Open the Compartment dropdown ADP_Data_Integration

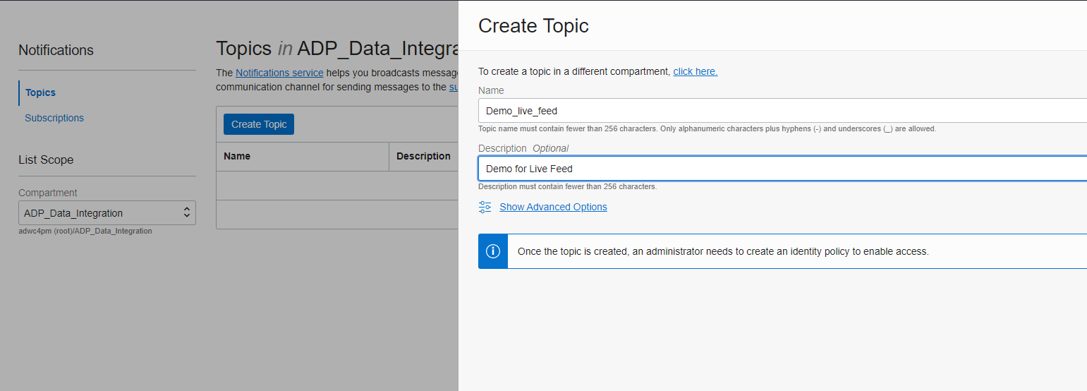point(107,213)
